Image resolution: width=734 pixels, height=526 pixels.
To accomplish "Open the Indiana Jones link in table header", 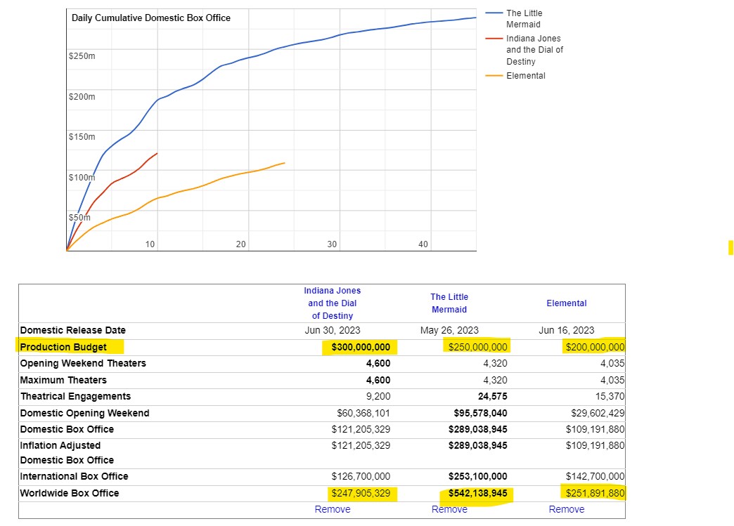I will click(332, 303).
